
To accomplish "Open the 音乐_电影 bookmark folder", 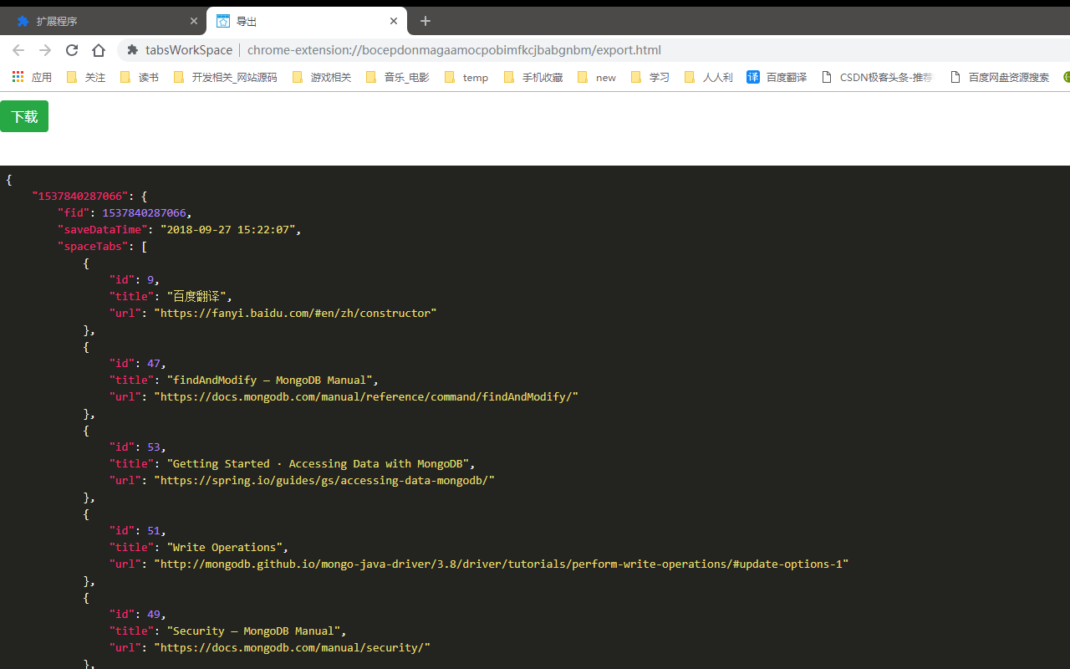I will pos(397,77).
